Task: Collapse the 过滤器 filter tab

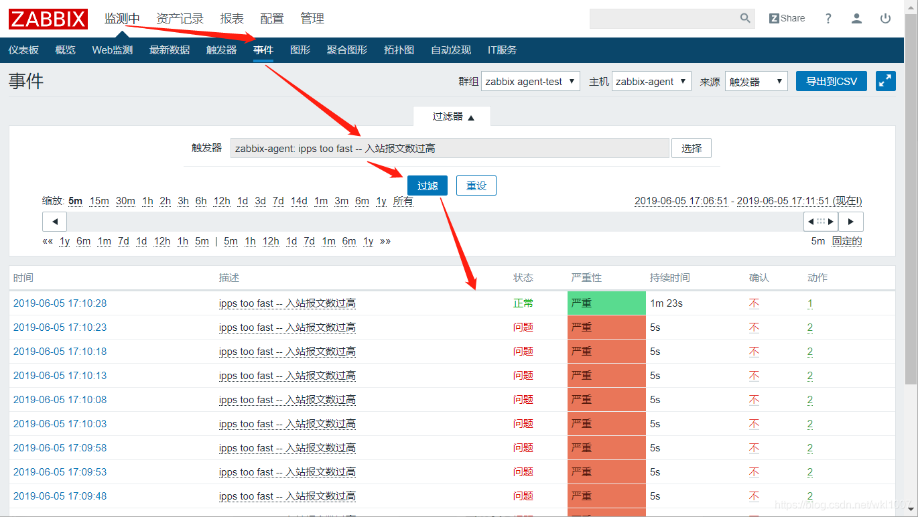Action: (x=452, y=116)
